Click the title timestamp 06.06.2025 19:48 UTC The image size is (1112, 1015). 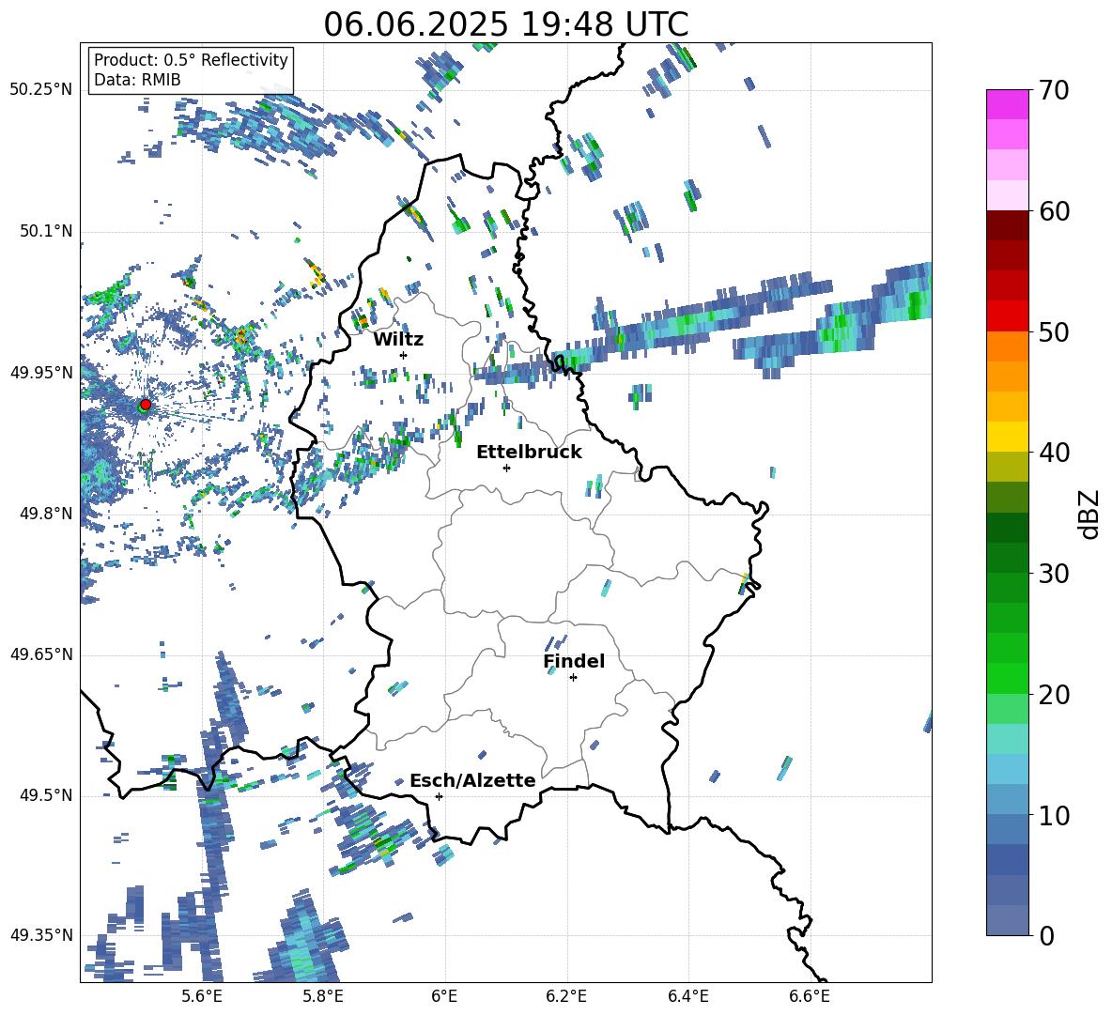point(506,24)
